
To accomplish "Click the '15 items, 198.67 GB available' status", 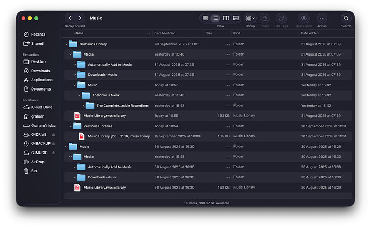I will pos(206,203).
